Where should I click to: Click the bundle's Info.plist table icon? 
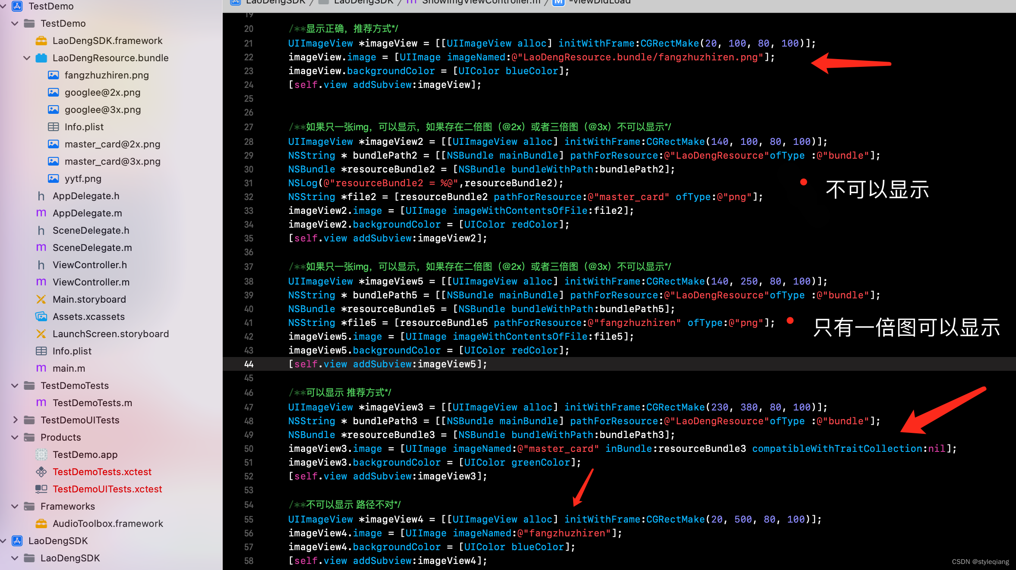[53, 127]
